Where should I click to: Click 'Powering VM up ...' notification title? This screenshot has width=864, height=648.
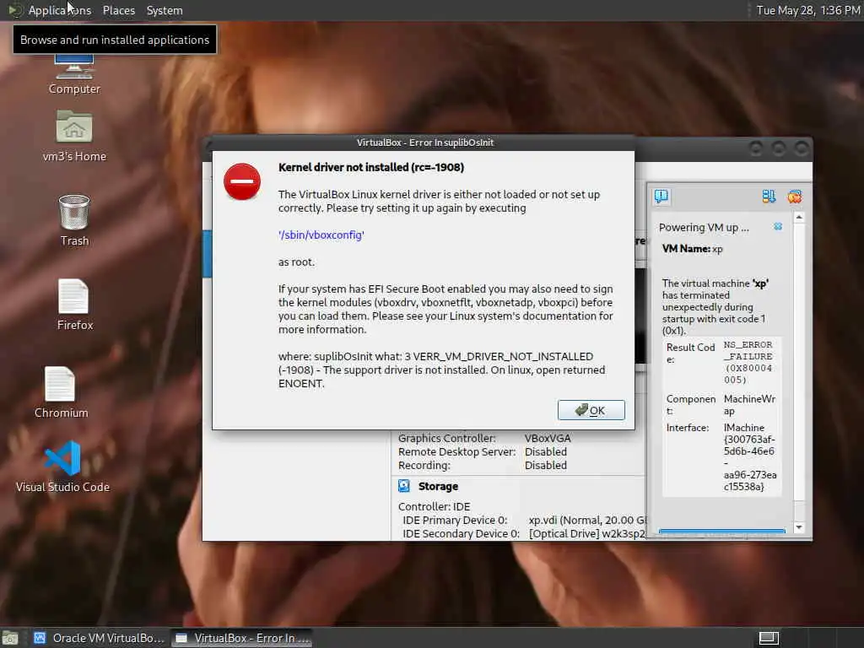[x=704, y=228]
